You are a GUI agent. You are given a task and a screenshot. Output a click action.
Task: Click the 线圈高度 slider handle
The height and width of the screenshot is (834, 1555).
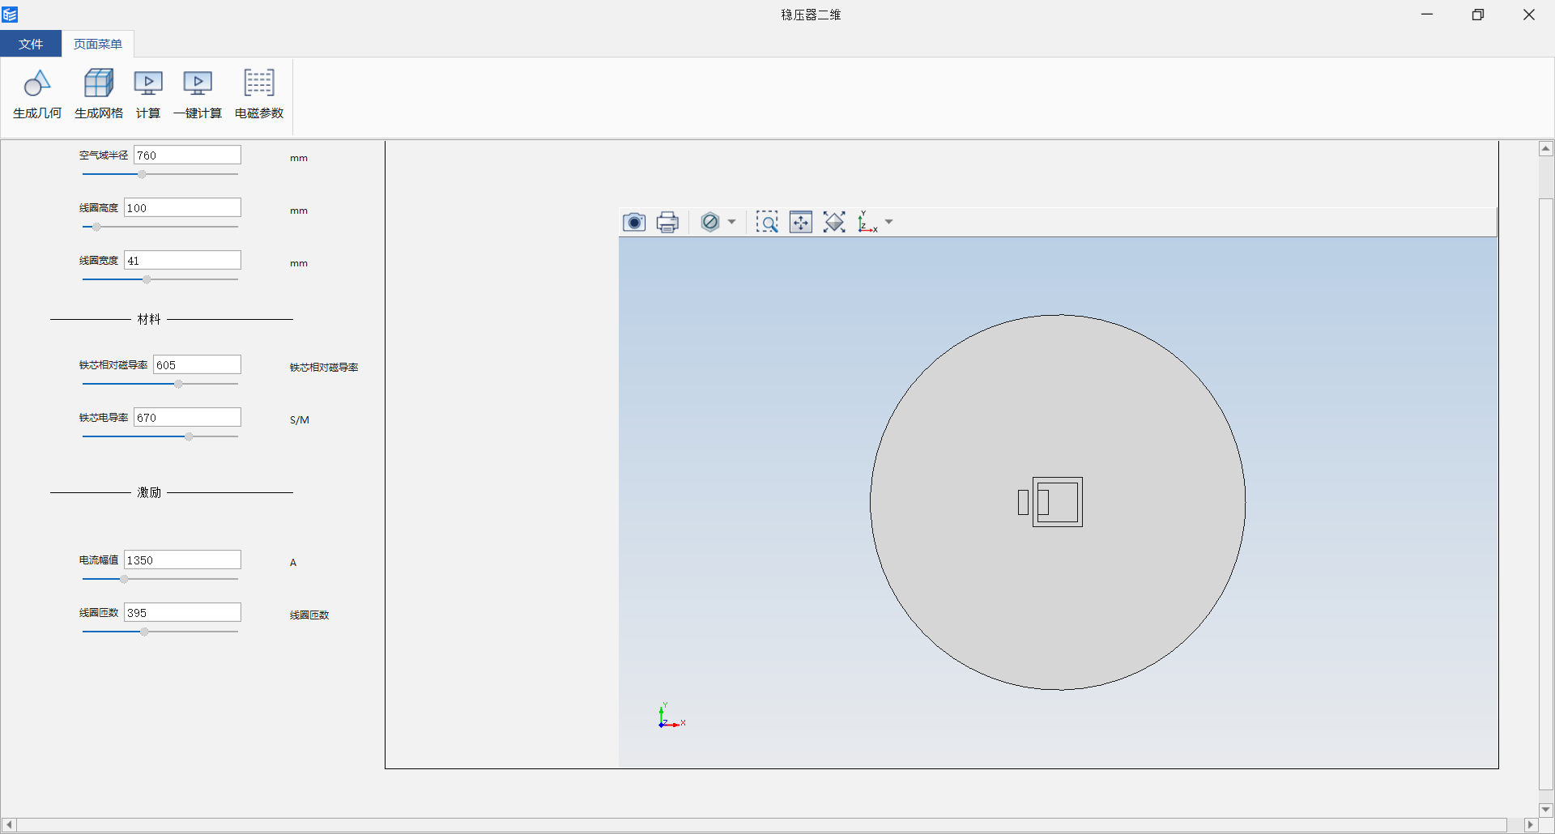[x=96, y=227]
